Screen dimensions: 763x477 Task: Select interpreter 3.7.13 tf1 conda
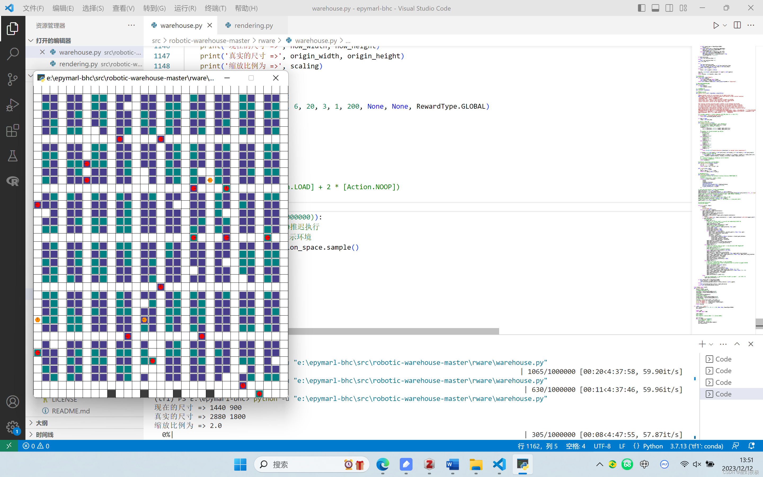pyautogui.click(x=697, y=446)
